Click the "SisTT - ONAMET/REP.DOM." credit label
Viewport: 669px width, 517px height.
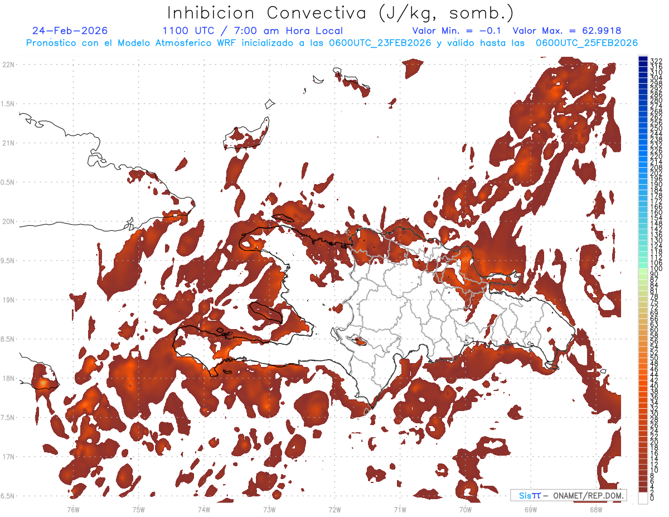[568, 495]
